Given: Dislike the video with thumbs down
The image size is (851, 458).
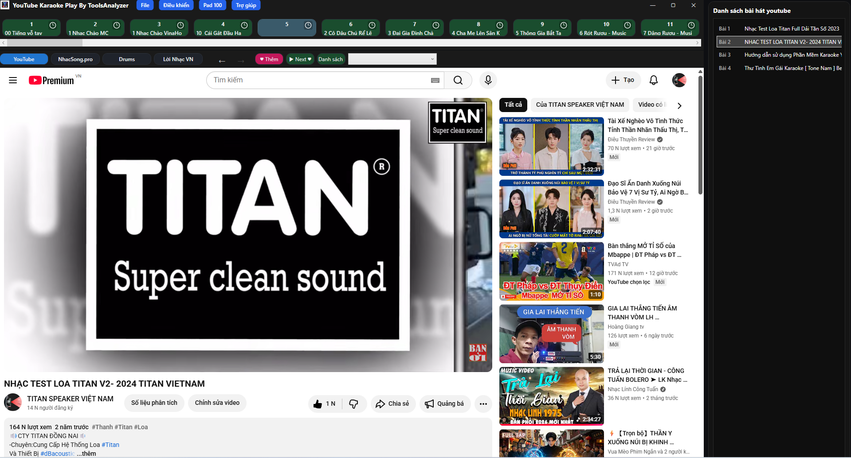Looking at the screenshot, I should click(x=354, y=404).
